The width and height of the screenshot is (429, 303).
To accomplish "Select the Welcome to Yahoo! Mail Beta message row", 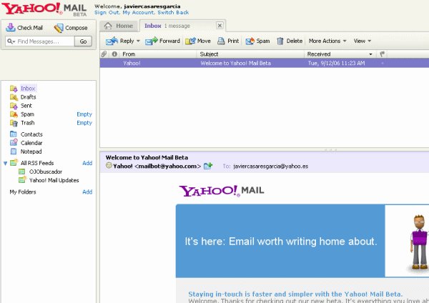I will [x=265, y=63].
